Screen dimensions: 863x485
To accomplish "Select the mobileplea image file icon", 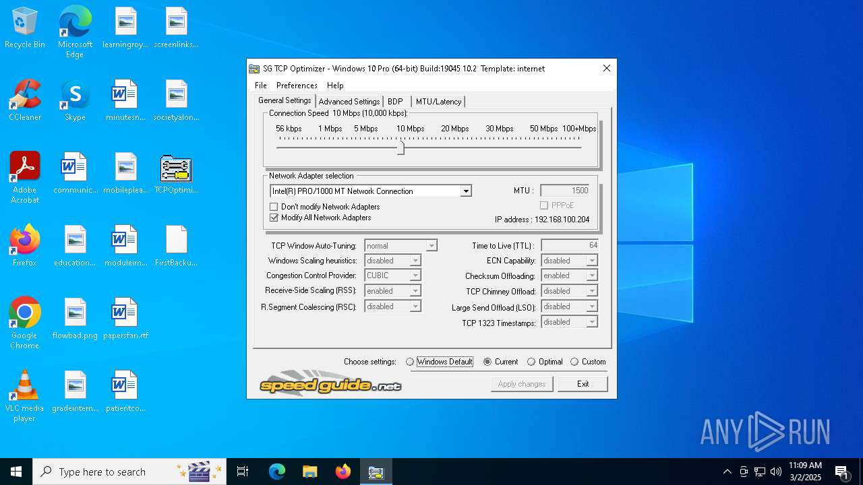I will pyautogui.click(x=125, y=174).
